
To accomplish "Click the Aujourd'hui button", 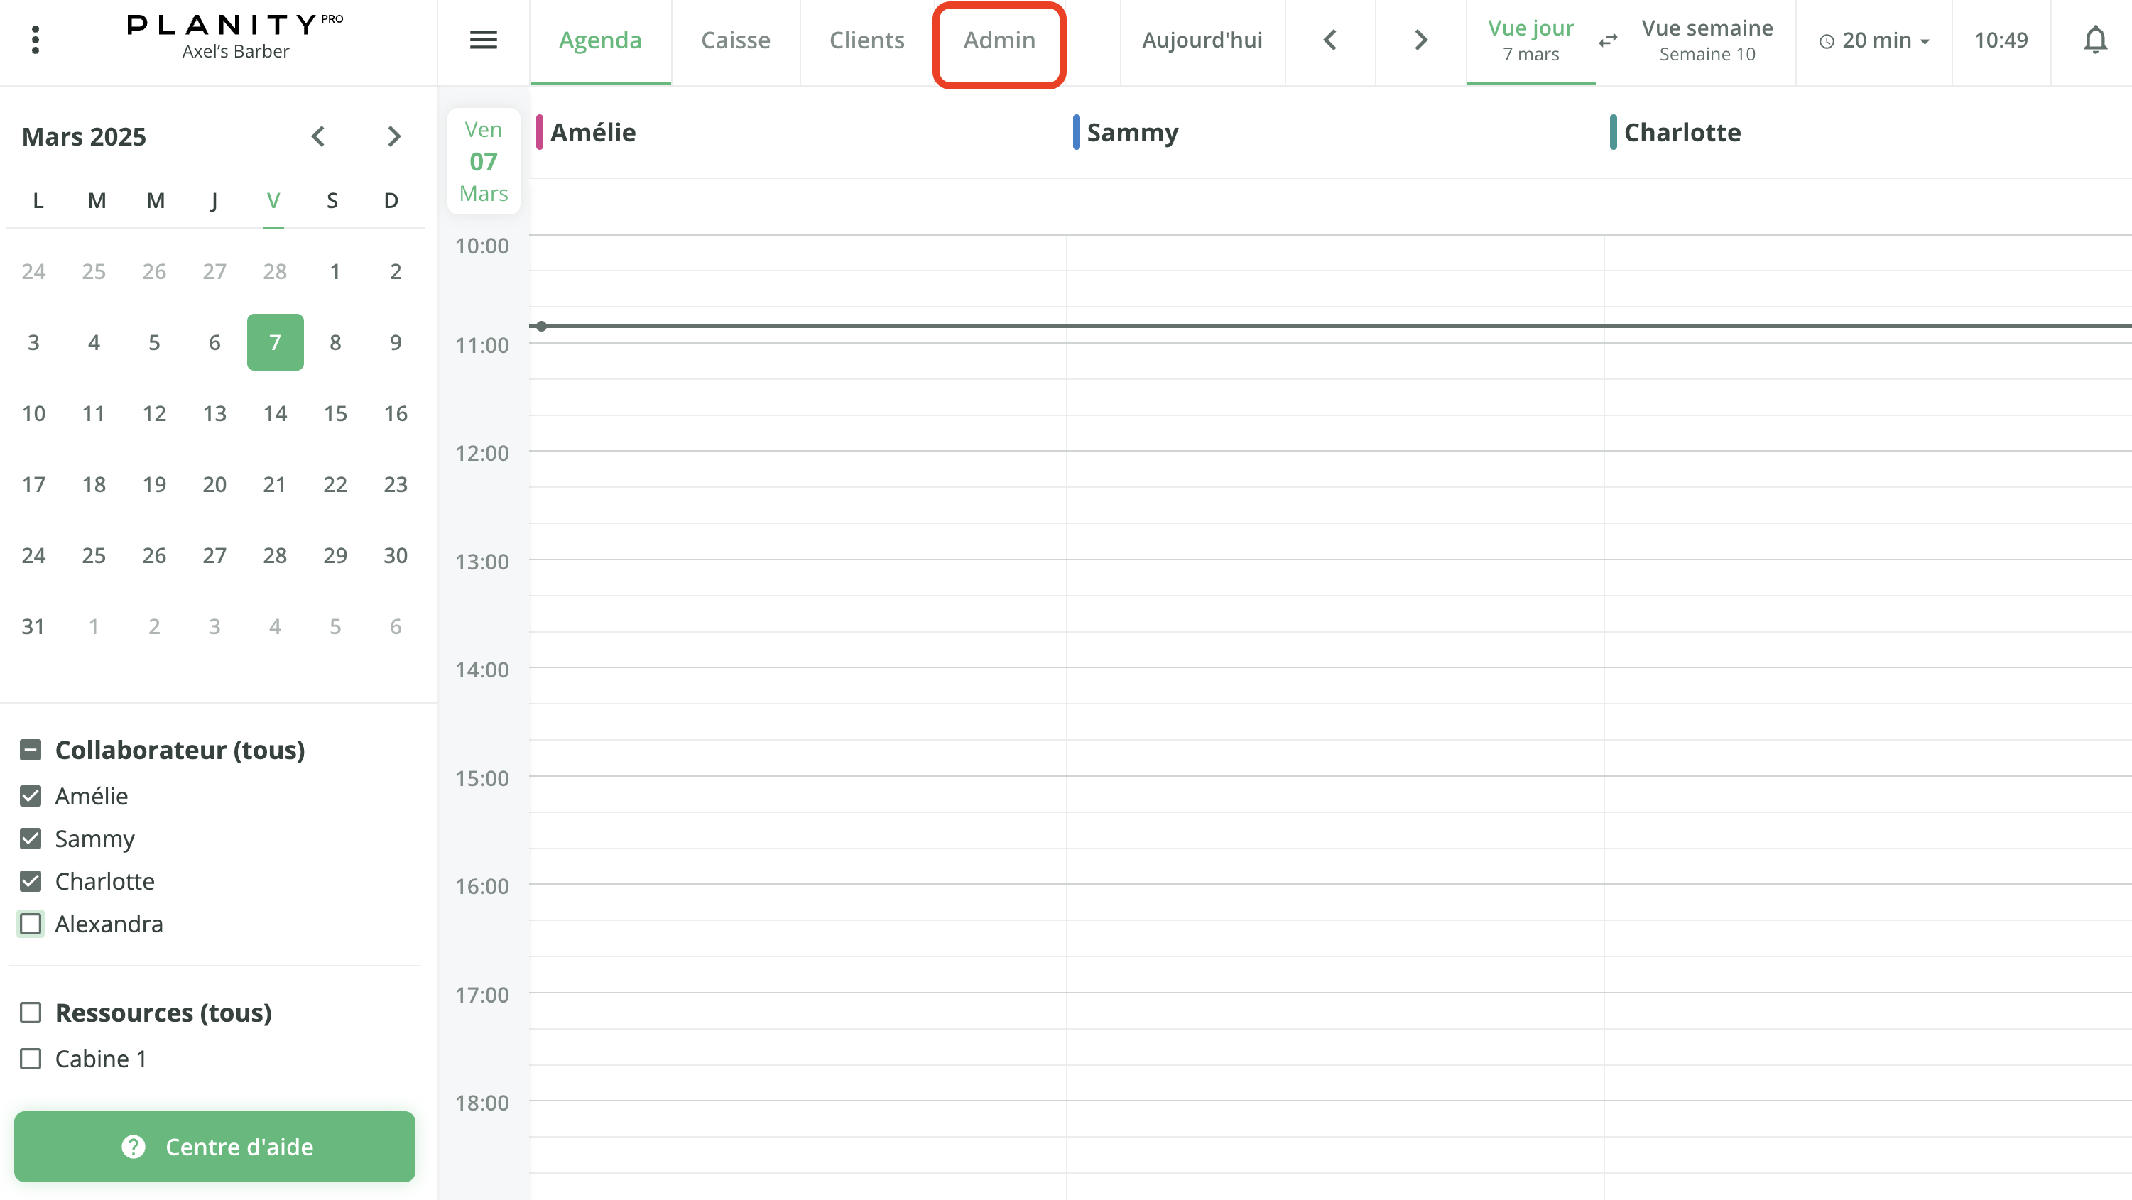I will point(1202,39).
